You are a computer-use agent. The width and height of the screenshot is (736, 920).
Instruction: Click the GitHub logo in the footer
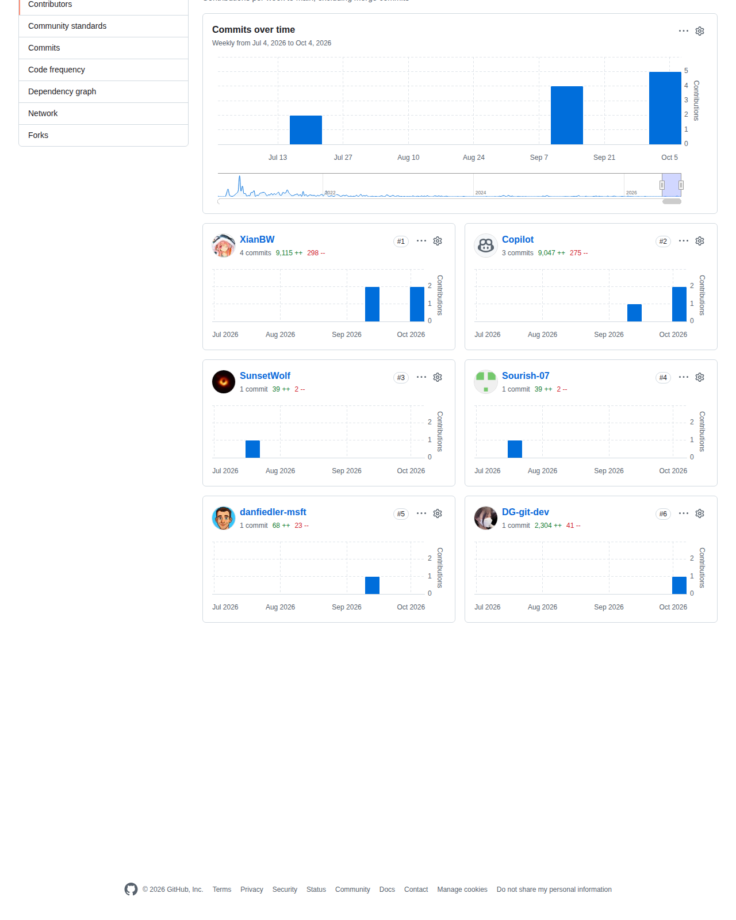[131, 890]
